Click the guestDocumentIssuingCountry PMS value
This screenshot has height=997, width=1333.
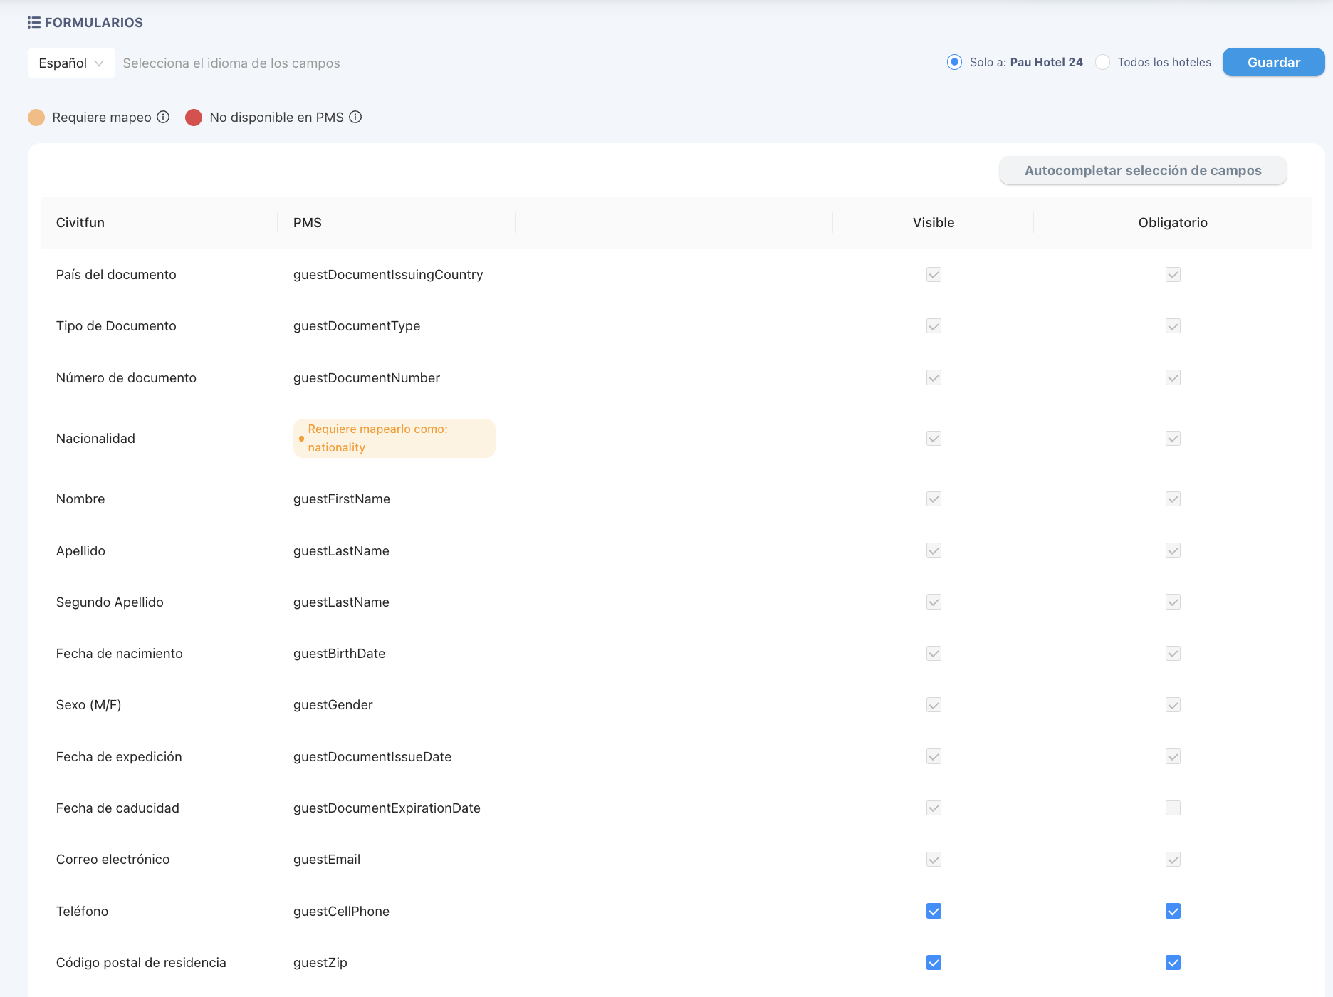click(388, 275)
